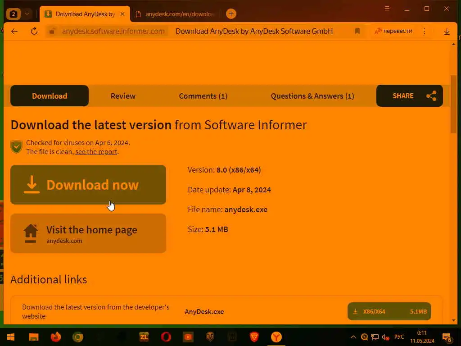Open File Explorer from the taskbar
The width and height of the screenshot is (461, 346).
(x=33, y=337)
